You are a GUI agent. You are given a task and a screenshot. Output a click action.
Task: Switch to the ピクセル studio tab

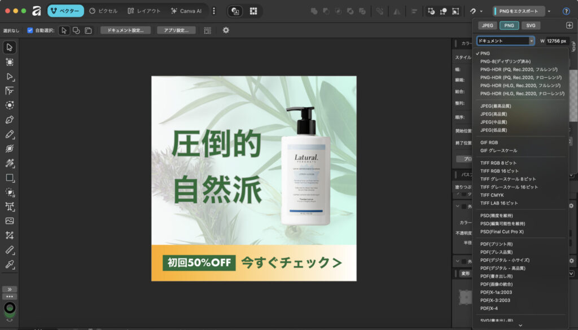[x=104, y=11]
